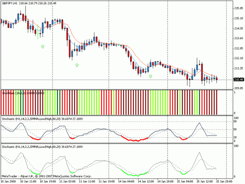The width and height of the screenshot is (245, 184).
Task: Click the 10 Jan 11:00 time label
Action: (29, 182)
